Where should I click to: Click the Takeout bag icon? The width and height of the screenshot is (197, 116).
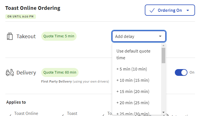10,37
